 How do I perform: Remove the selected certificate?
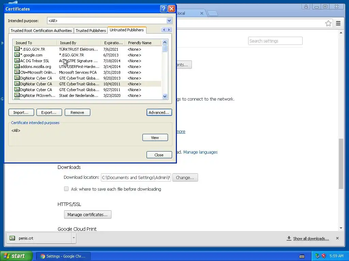[77, 112]
